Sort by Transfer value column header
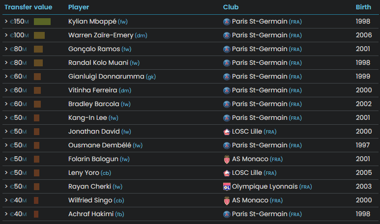The image size is (380, 224). click(x=29, y=7)
